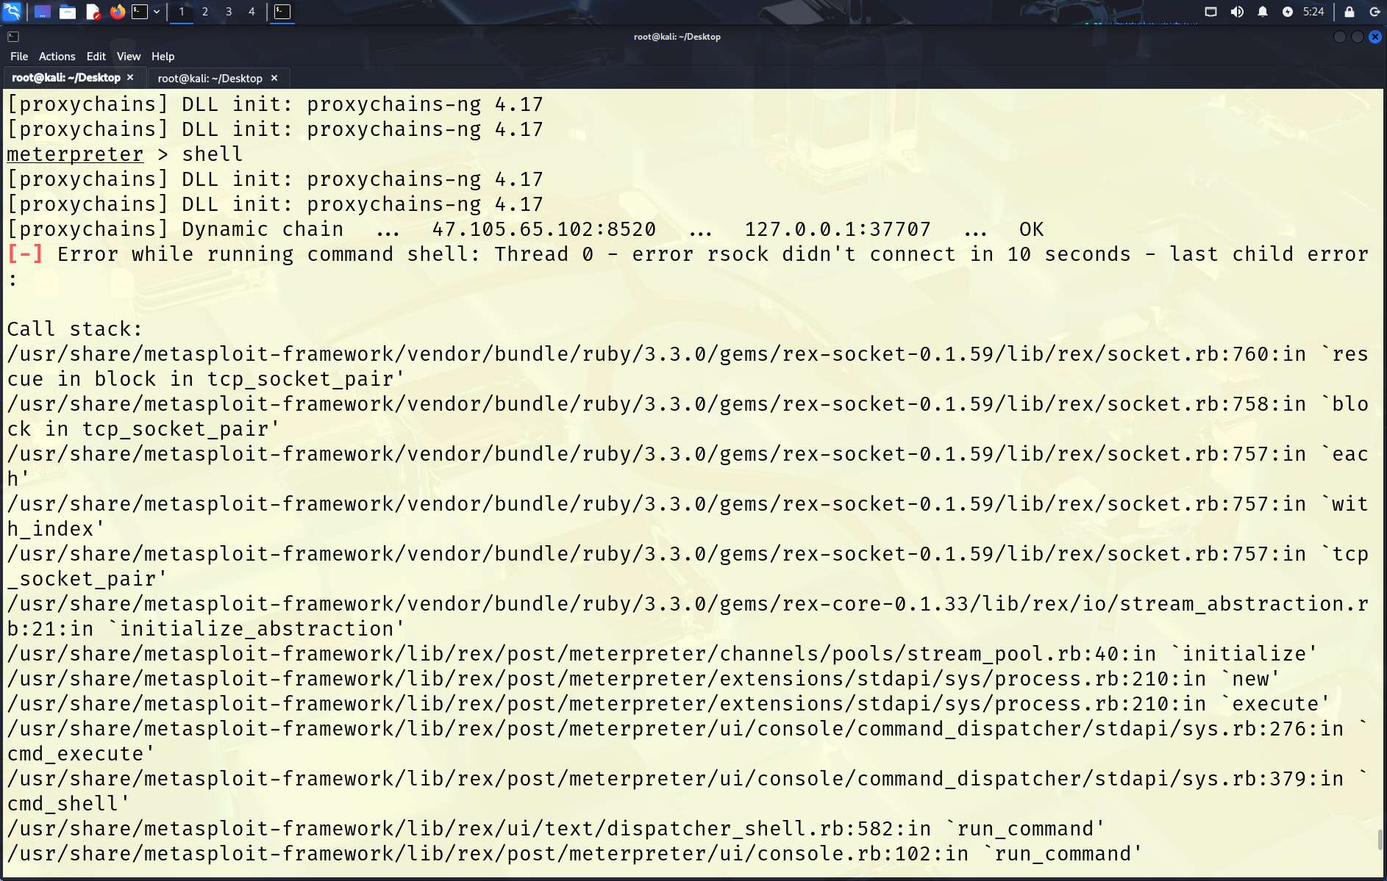Switch to workspace 3
1387x881 pixels.
click(x=229, y=12)
